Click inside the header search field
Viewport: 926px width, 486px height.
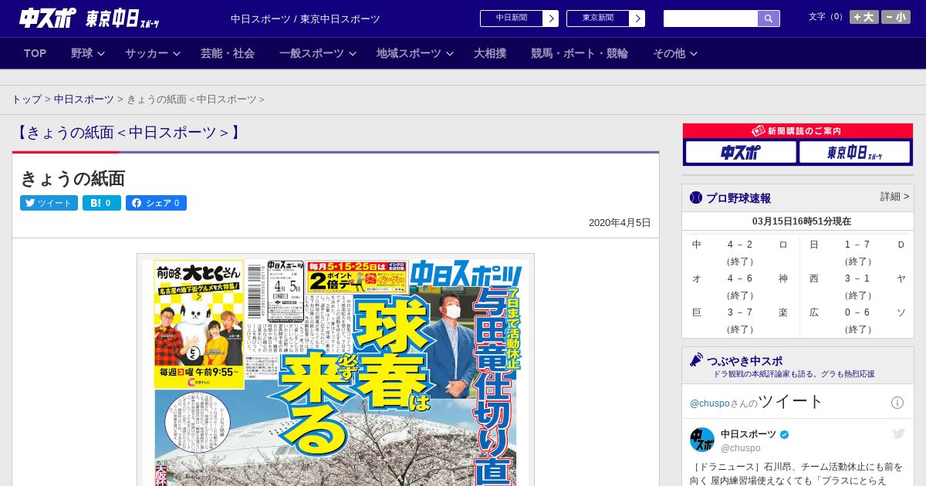pyautogui.click(x=710, y=19)
